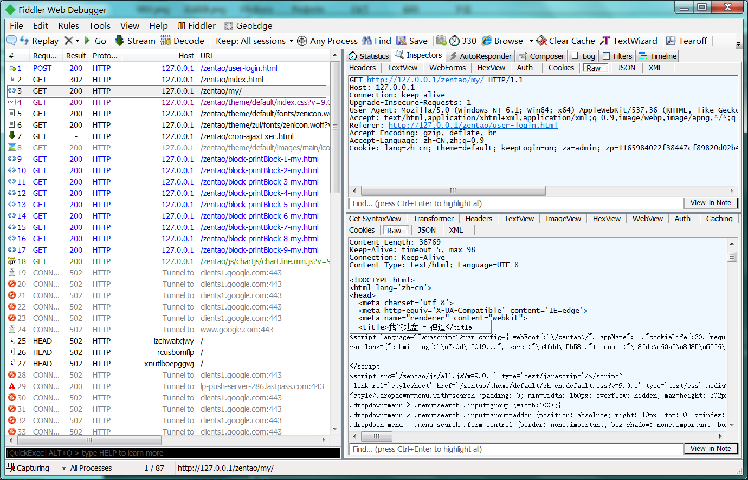Screen dimensions: 748x480
Task: Clear Cache from toolbar
Action: [x=565, y=41]
